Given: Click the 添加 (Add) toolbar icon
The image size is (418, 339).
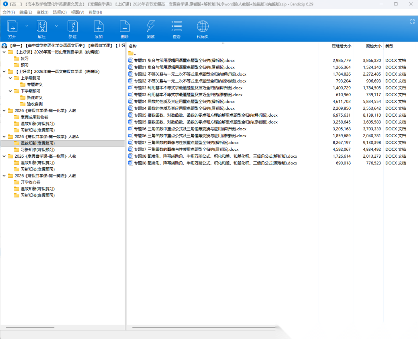Looking at the screenshot, I should coord(98,27).
